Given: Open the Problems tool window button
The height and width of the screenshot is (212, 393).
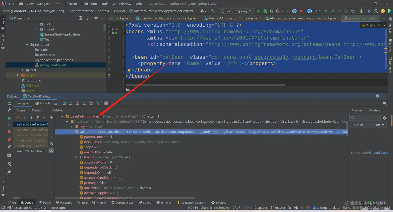Looking at the screenshot, I should [64, 203].
